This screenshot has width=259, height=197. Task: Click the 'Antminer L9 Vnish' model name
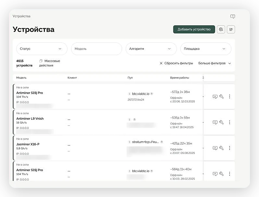click(x=30, y=119)
